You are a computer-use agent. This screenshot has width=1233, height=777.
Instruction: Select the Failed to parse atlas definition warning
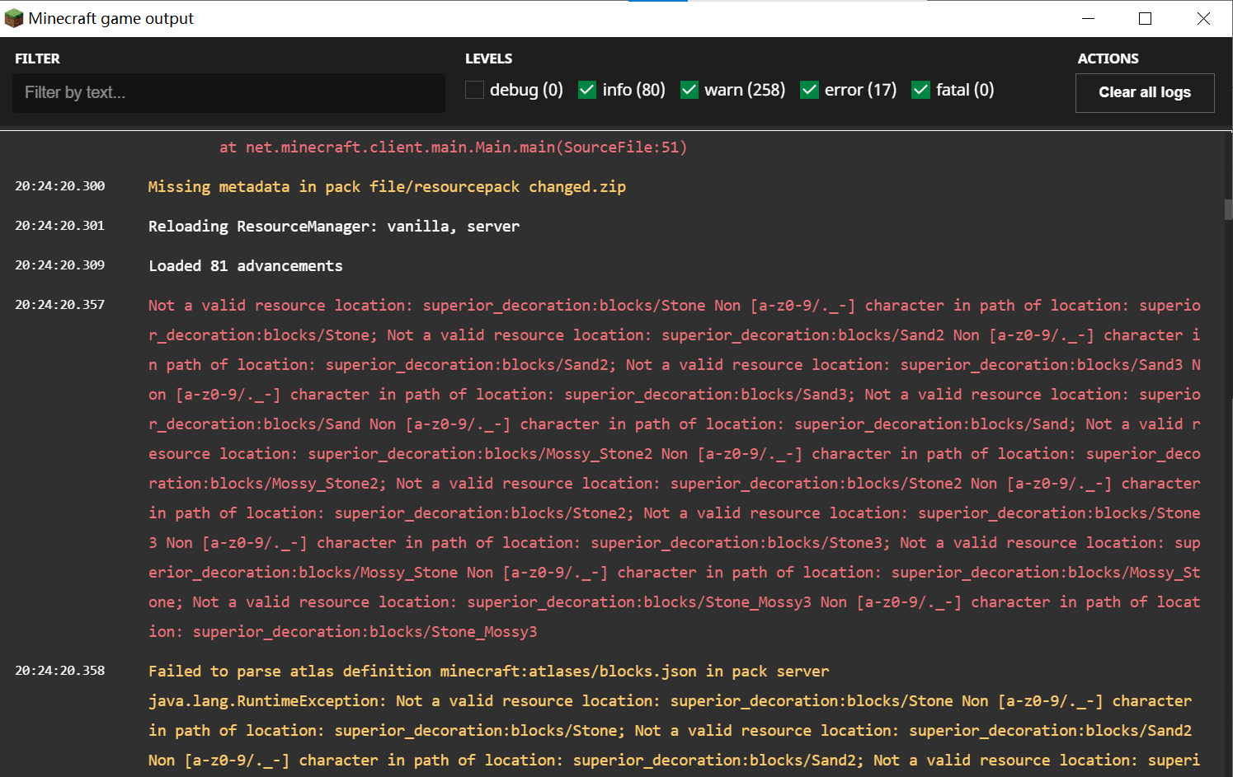pos(488,672)
